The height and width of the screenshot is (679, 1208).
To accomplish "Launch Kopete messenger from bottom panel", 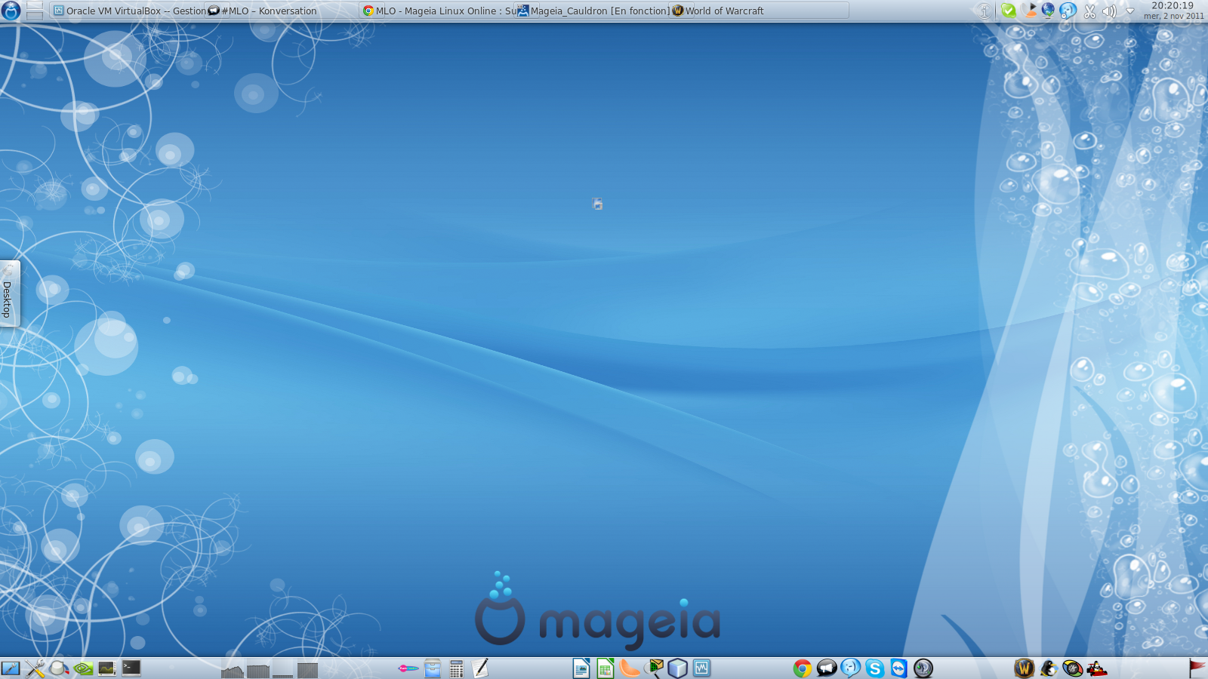I will pyautogui.click(x=851, y=668).
